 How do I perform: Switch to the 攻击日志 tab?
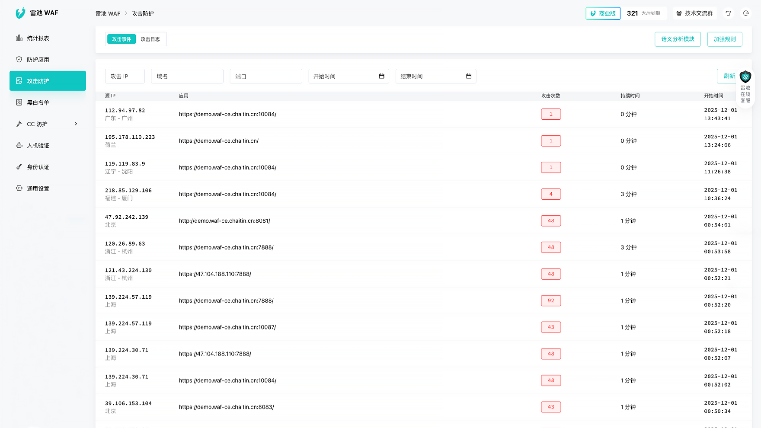150,39
